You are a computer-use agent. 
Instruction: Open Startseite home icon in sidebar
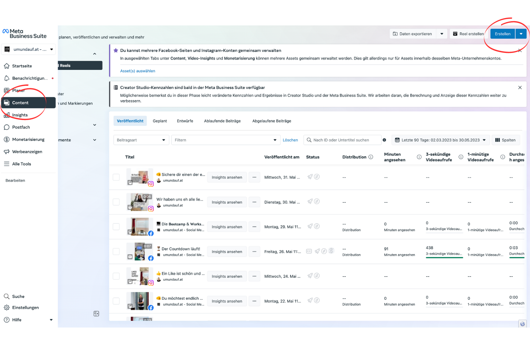tap(7, 66)
